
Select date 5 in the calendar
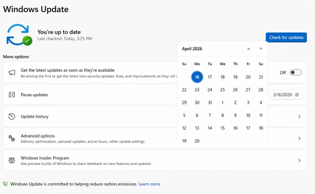click(x=184, y=115)
